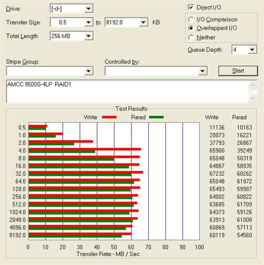Click the read value 61709
Image resolution: width=264 pixels, height=265 pixels.
tap(244, 204)
